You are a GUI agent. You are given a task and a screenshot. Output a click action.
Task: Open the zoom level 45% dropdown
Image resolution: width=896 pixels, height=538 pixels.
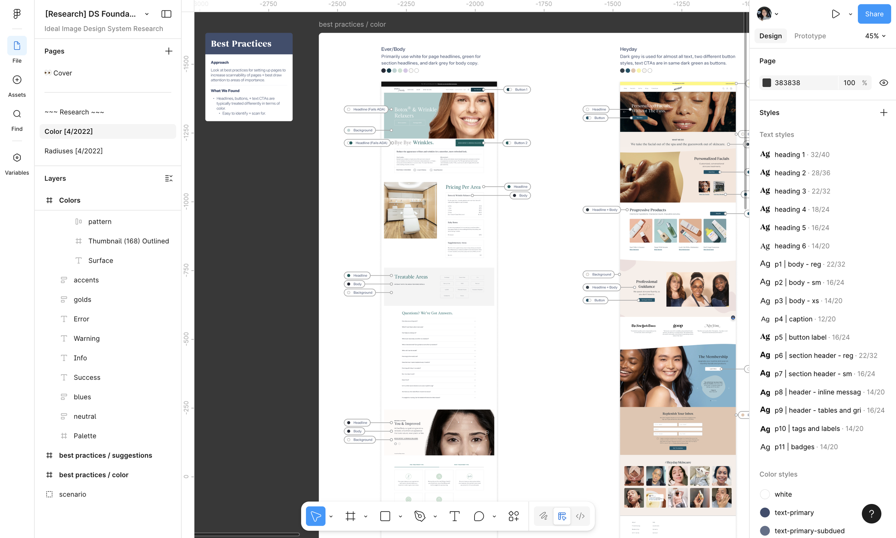click(875, 36)
